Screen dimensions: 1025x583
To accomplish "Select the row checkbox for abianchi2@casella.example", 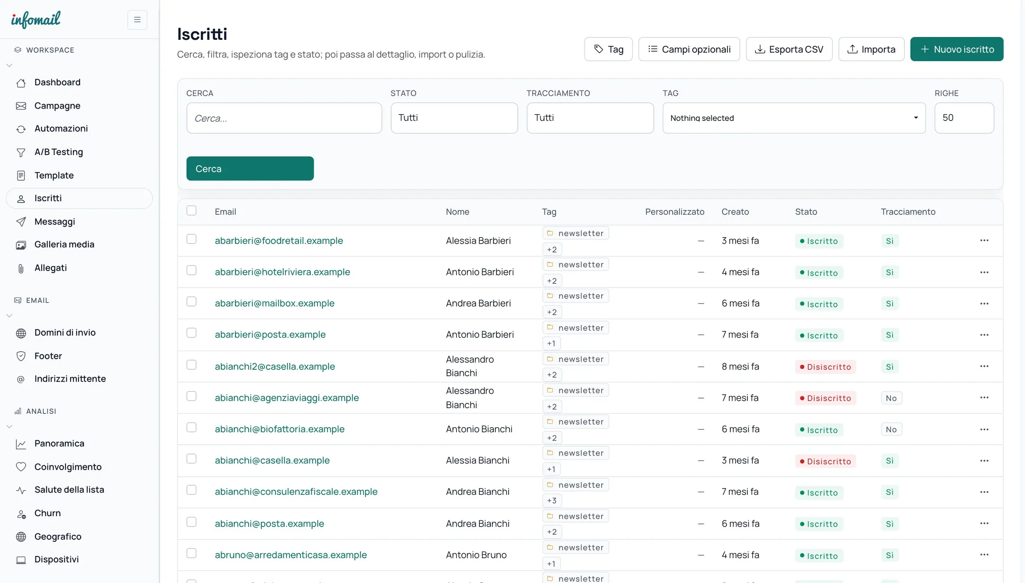I will pyautogui.click(x=191, y=364).
